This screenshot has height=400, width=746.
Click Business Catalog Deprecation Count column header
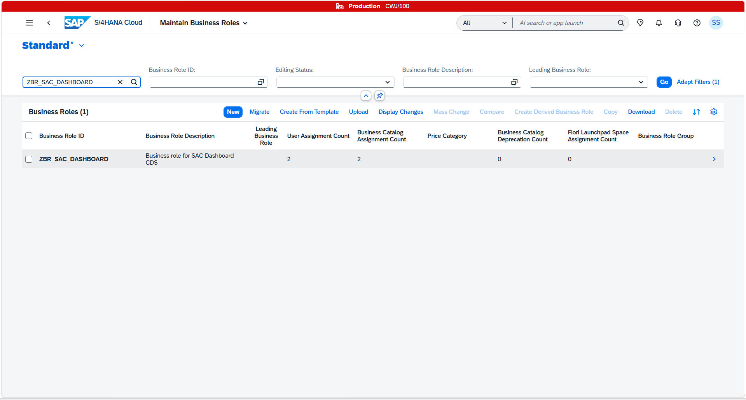522,136
